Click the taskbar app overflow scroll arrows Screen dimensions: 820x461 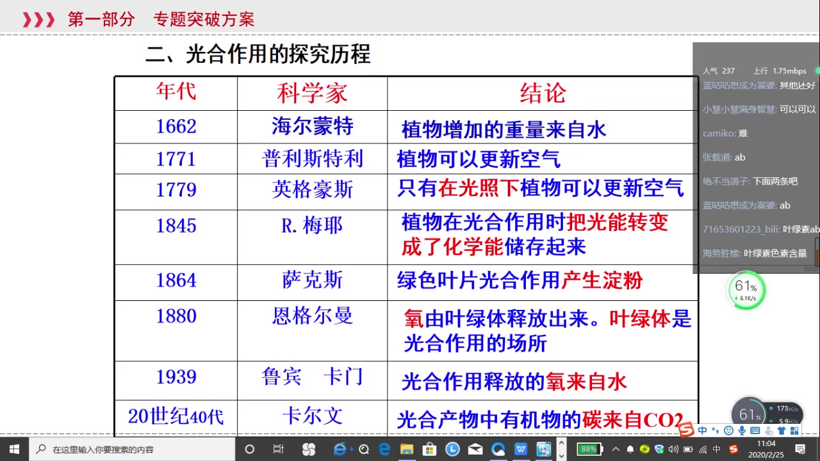pos(562,449)
